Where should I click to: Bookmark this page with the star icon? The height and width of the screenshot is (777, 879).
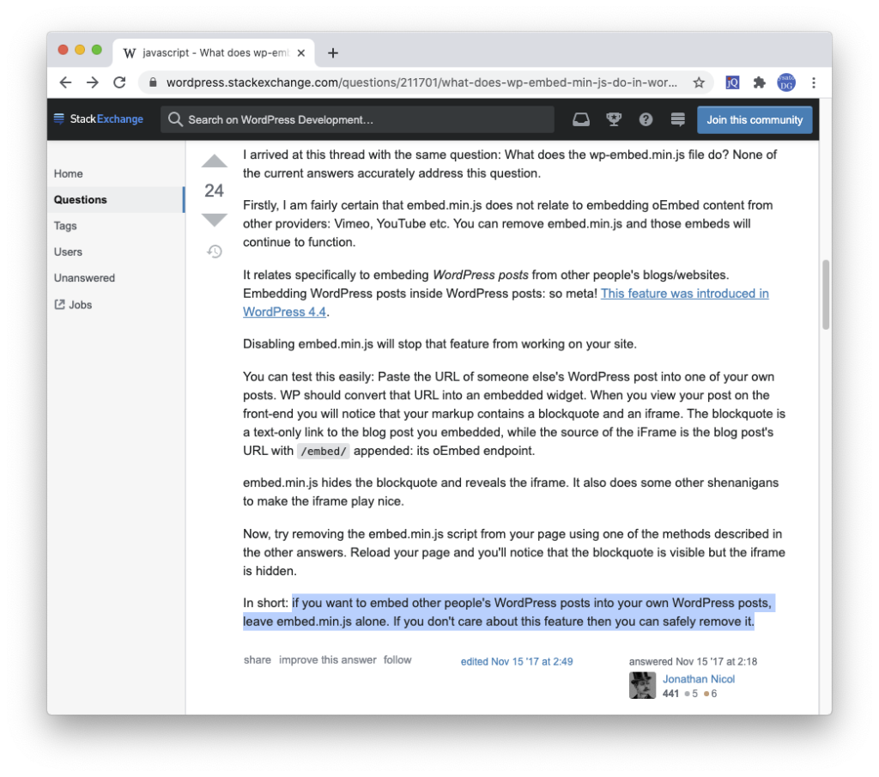[699, 83]
